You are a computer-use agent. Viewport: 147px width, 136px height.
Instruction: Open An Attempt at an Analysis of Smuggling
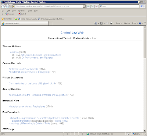coord(29,72)
